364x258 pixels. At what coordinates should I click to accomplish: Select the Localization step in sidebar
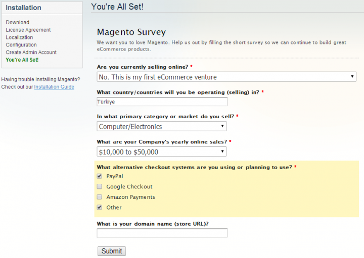(19, 37)
